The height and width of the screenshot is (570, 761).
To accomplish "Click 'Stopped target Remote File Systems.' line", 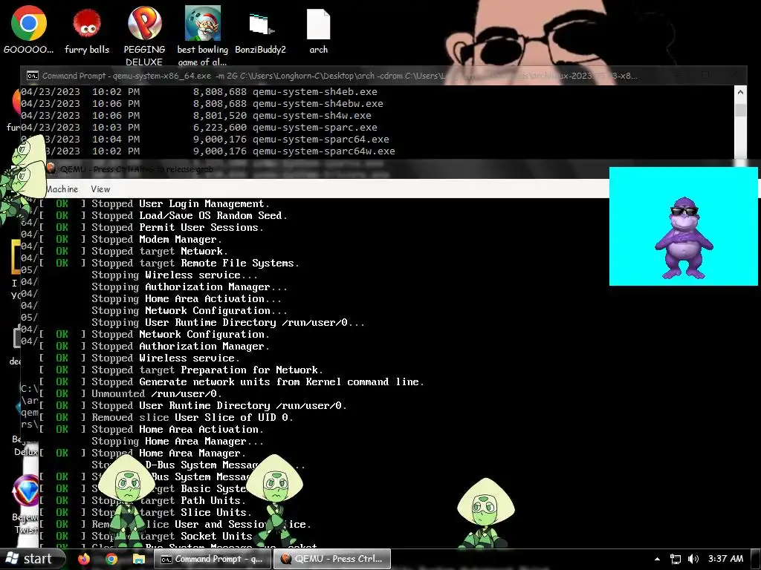I will click(x=169, y=263).
